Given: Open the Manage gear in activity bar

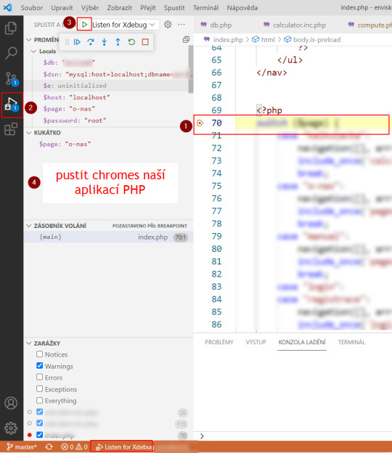Looking at the screenshot, I should click(x=11, y=428).
